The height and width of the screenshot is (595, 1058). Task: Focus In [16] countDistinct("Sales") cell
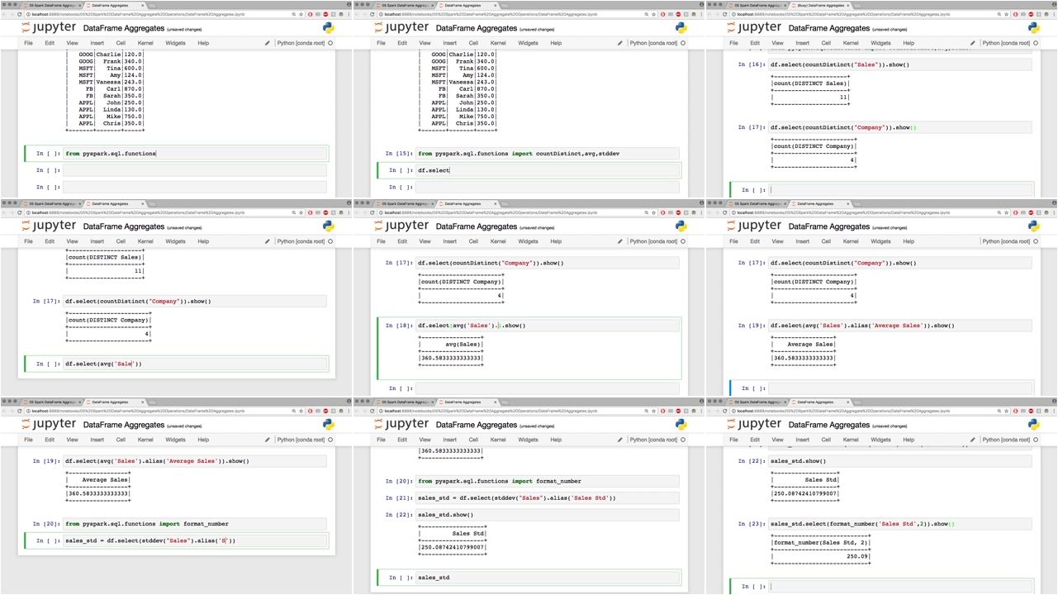click(x=900, y=64)
